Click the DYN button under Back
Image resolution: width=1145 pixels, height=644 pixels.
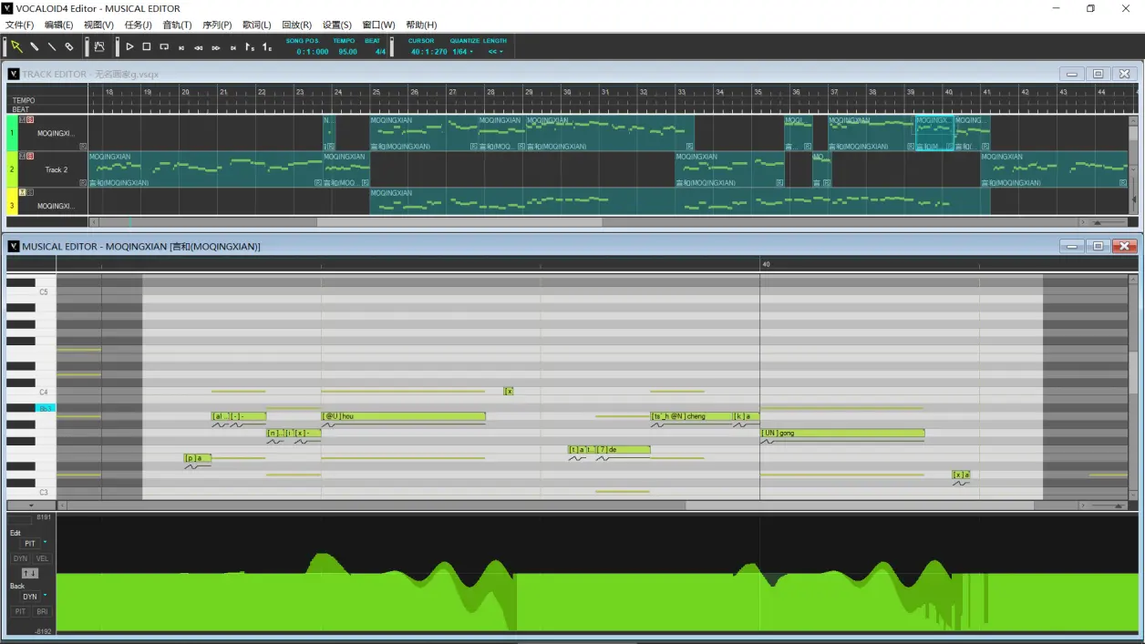[x=30, y=597]
